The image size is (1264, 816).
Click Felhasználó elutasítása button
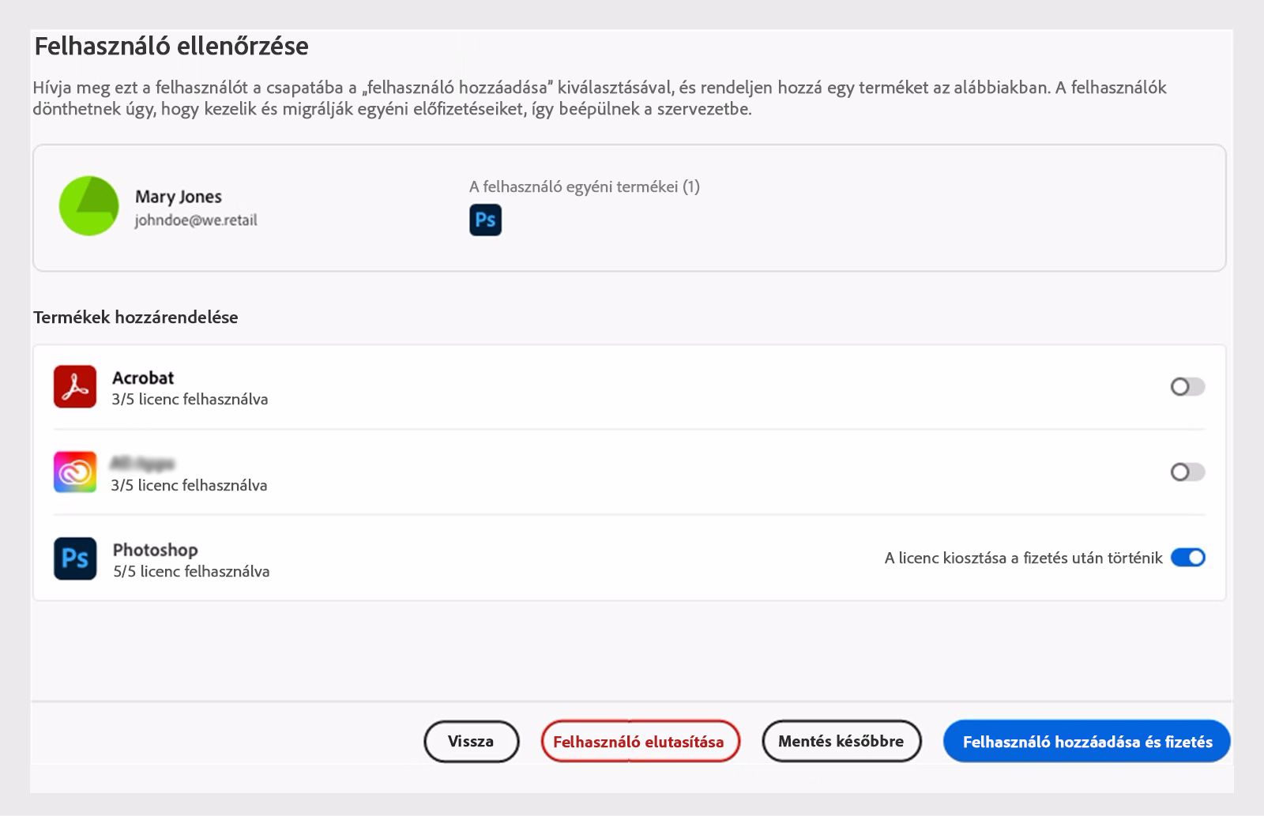(640, 741)
